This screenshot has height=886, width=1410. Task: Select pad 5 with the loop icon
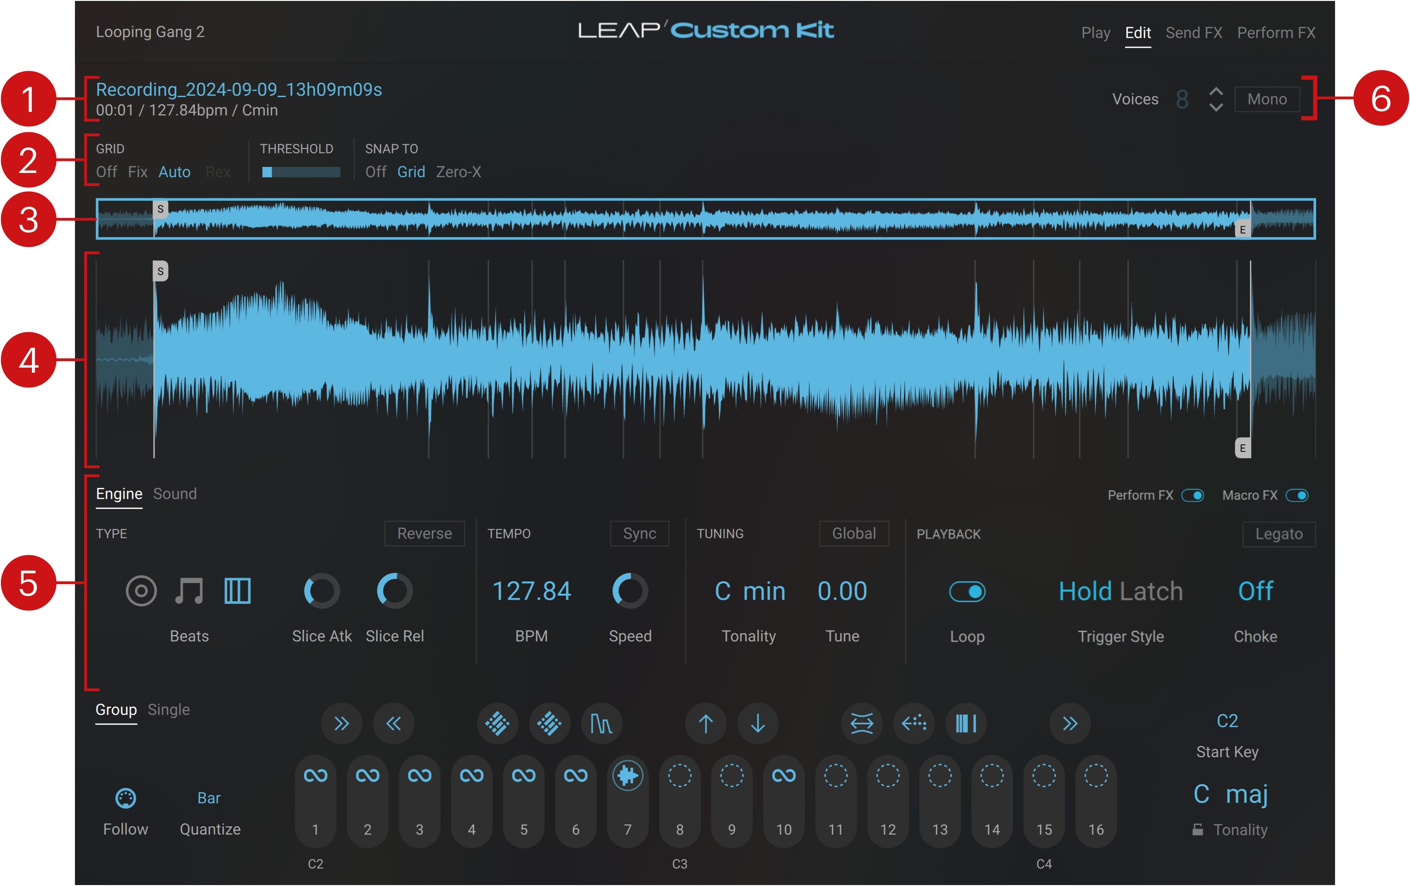pyautogui.click(x=524, y=801)
